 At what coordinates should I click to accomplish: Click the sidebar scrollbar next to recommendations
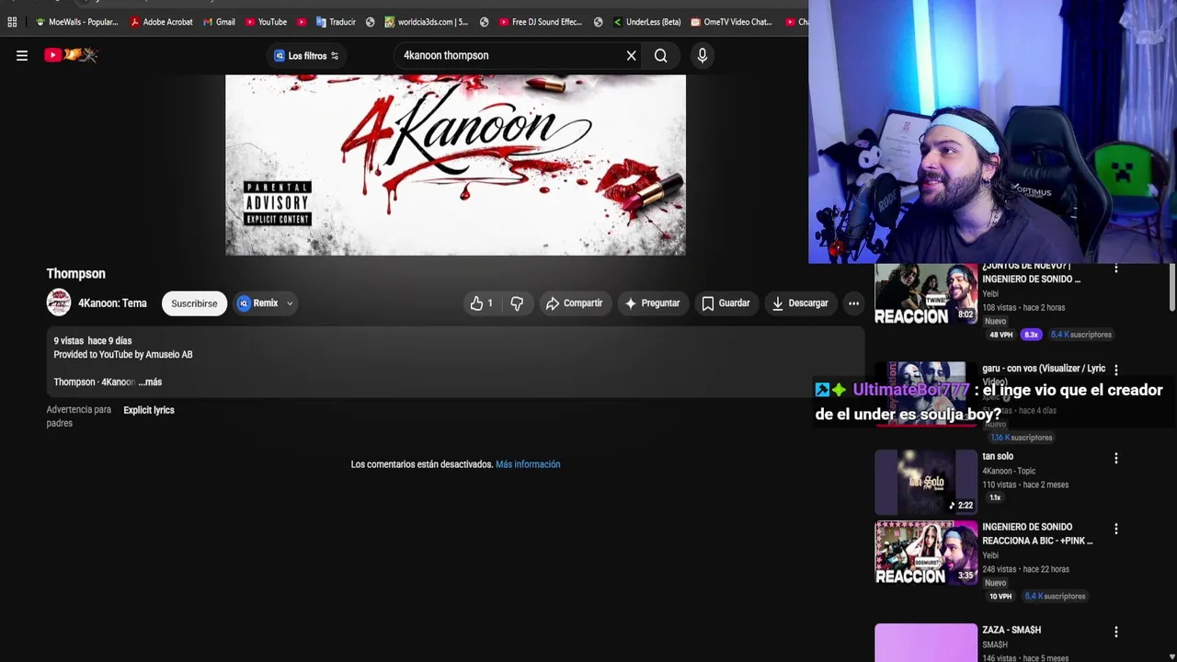(1171, 288)
